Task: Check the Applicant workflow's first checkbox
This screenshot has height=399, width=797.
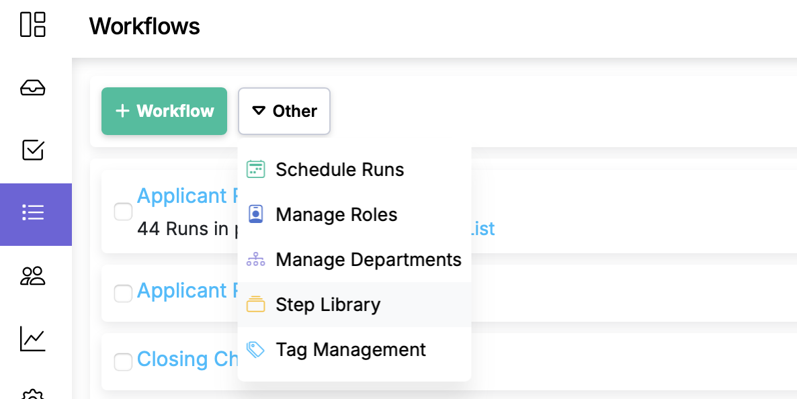Action: tap(123, 212)
